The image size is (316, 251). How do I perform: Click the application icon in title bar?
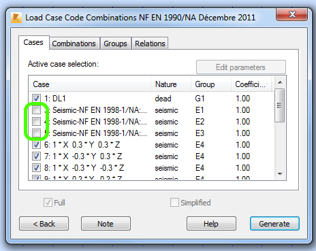pos(16,18)
